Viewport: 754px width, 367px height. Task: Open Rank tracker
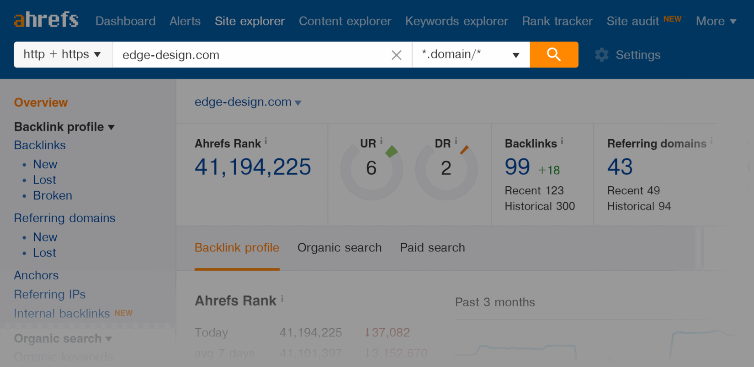(557, 21)
